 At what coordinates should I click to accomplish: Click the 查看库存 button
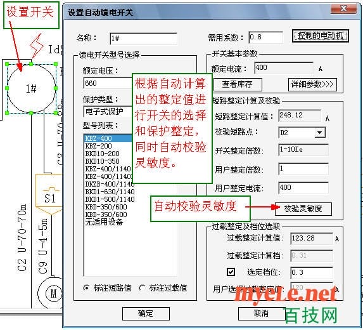point(238,84)
